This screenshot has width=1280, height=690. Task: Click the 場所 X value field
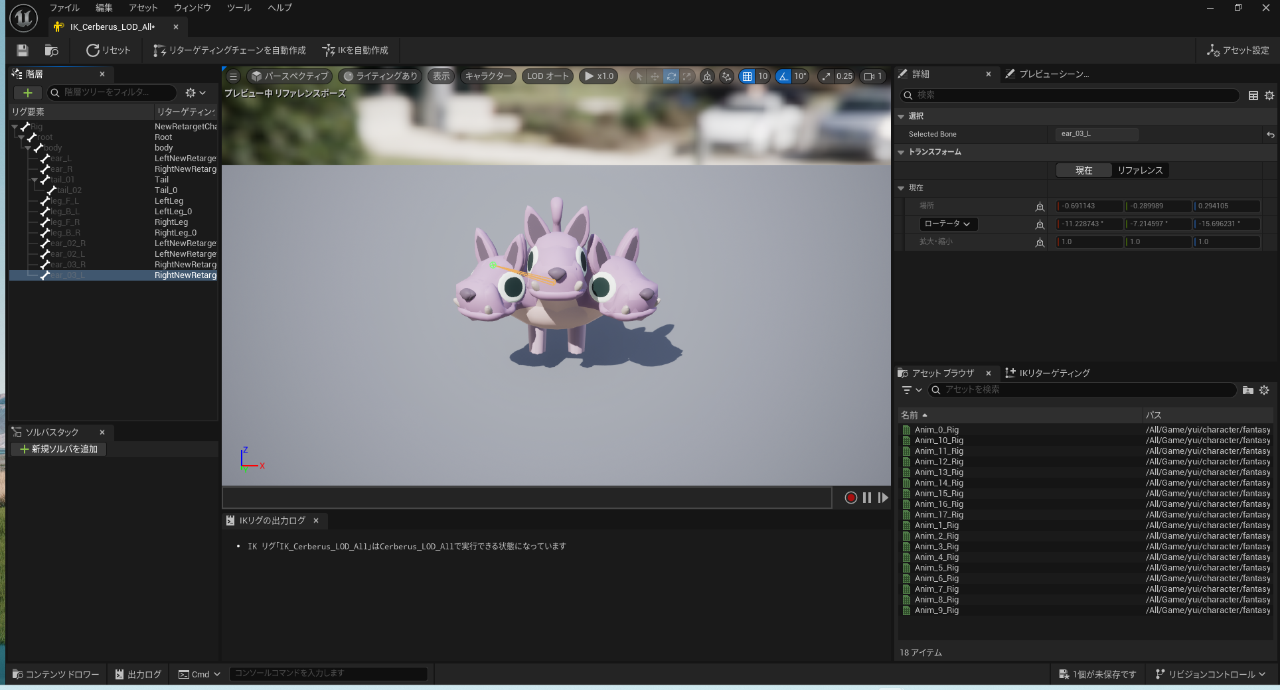click(x=1089, y=206)
